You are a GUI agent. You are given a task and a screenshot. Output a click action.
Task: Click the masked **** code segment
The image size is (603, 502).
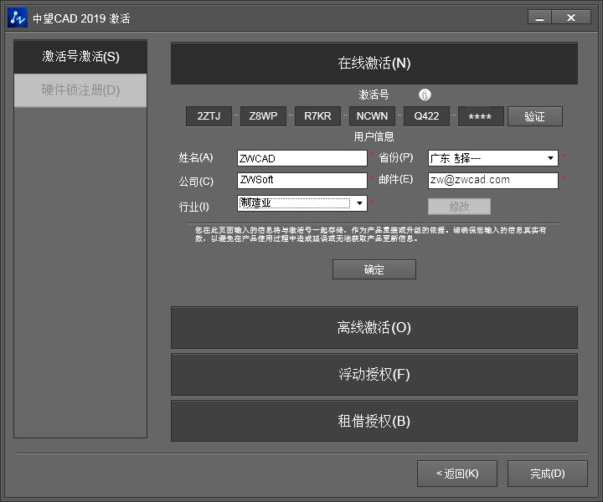[481, 116]
